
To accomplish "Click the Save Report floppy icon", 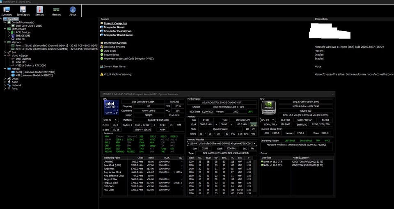I will click(x=23, y=9).
